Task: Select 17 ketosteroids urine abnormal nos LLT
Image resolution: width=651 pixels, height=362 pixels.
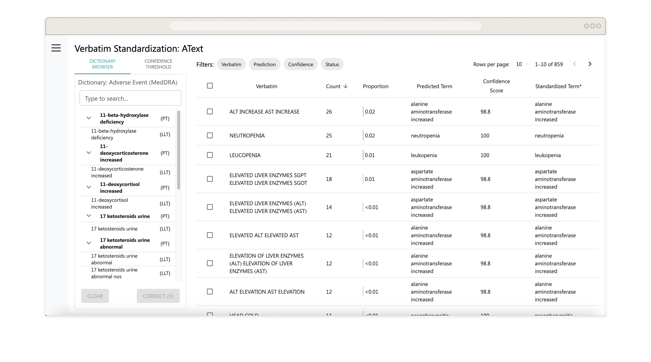Action: click(114, 273)
